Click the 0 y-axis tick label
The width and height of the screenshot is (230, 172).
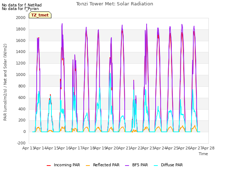[24, 132]
